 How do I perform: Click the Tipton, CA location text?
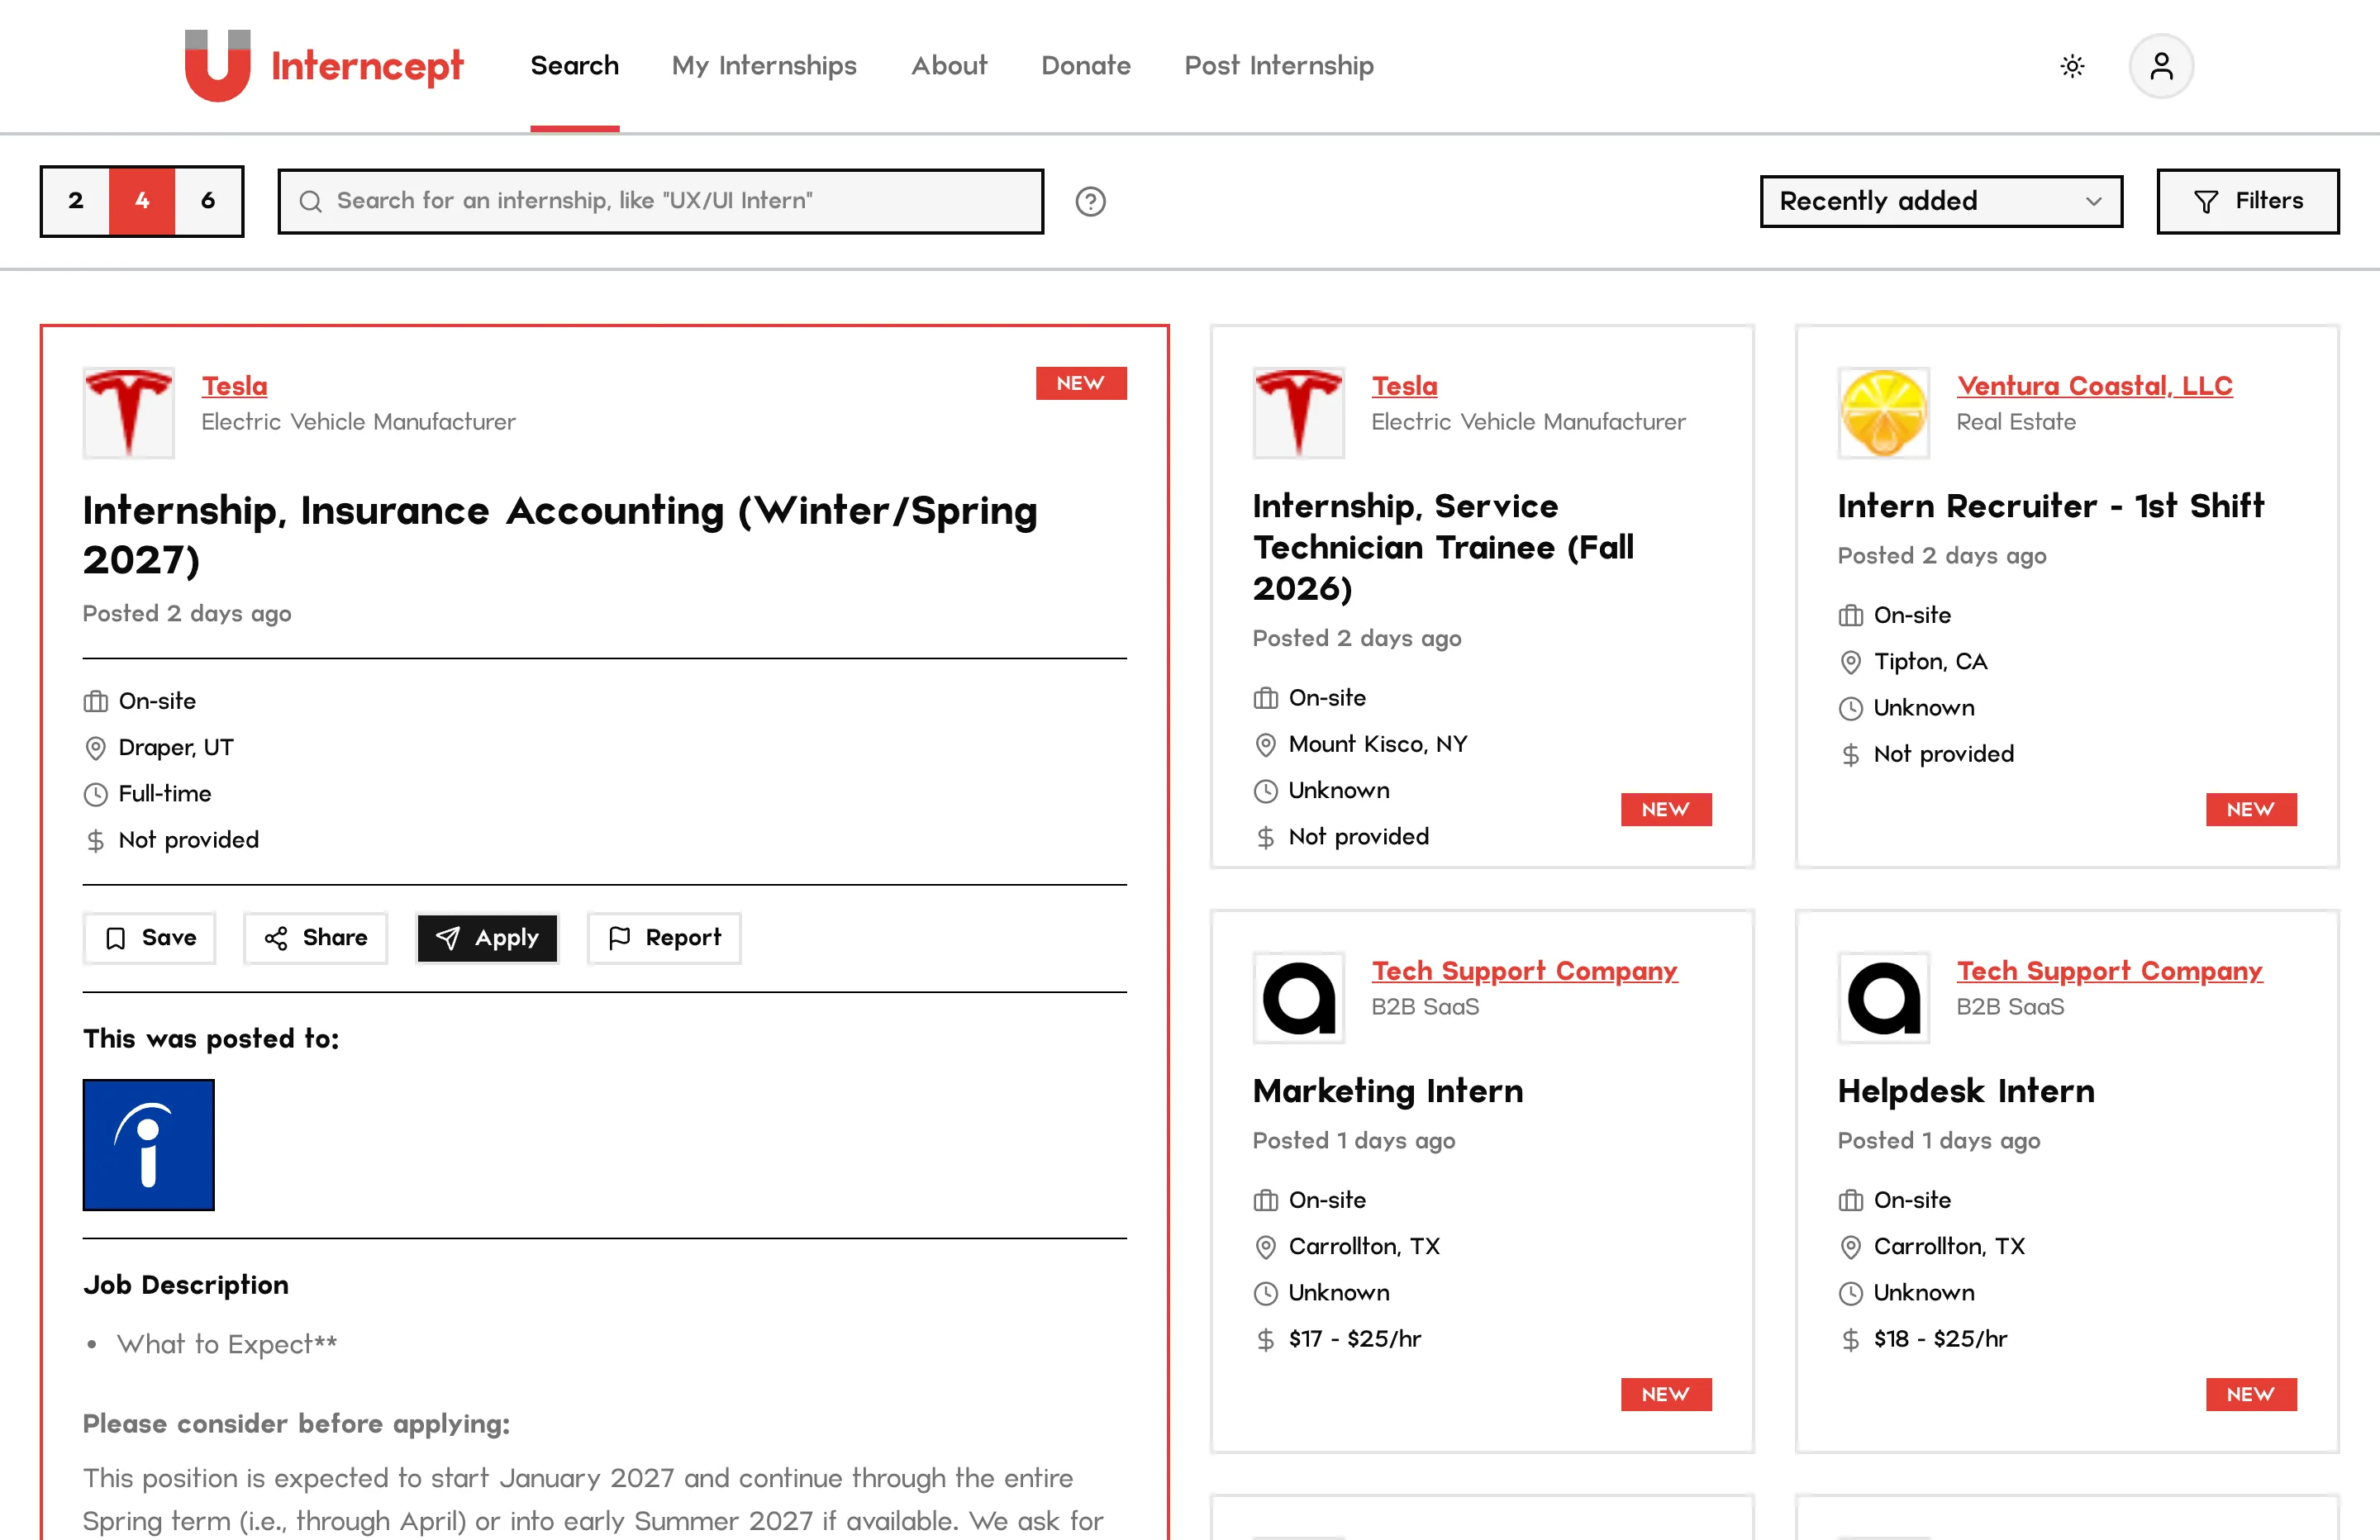click(1930, 662)
